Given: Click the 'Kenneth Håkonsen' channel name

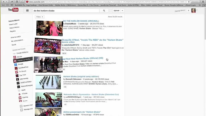Looking at the screenshot, I should tap(74, 79).
